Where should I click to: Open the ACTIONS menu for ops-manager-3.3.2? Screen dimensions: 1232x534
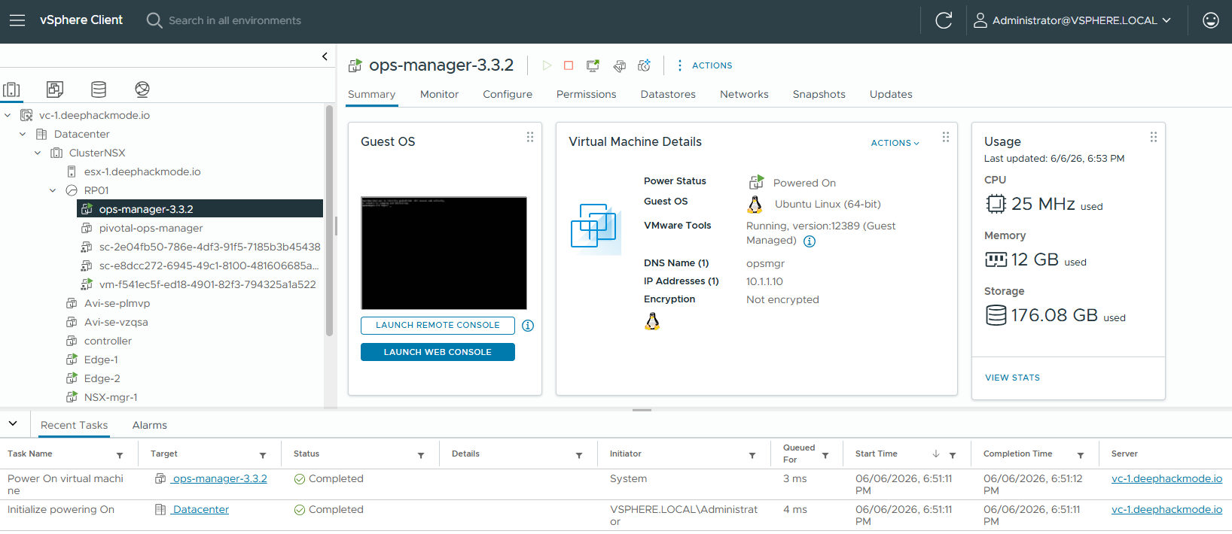(704, 65)
